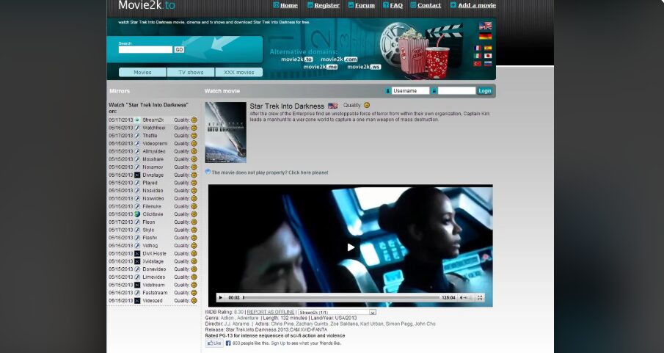Open the Nowvideo mirror
This screenshot has width=664, height=353.
coord(153,198)
